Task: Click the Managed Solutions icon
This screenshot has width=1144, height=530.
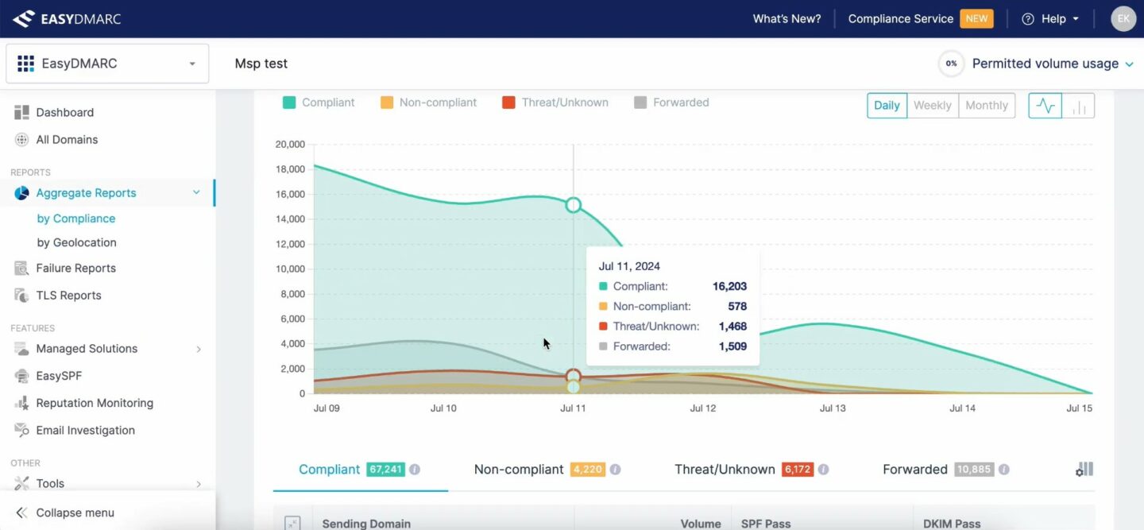Action: 21,349
